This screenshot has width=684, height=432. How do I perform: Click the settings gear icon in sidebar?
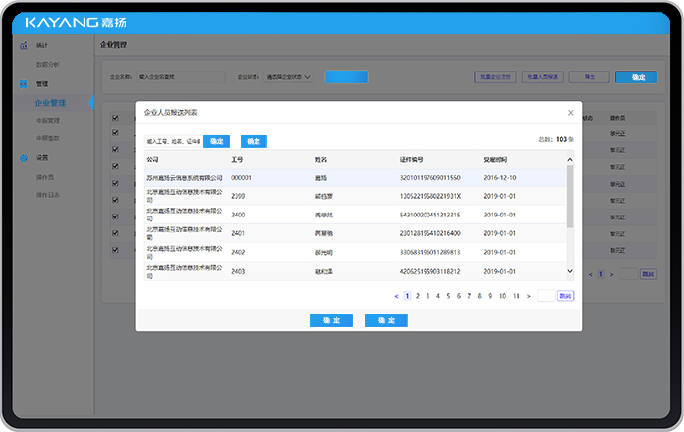(24, 158)
